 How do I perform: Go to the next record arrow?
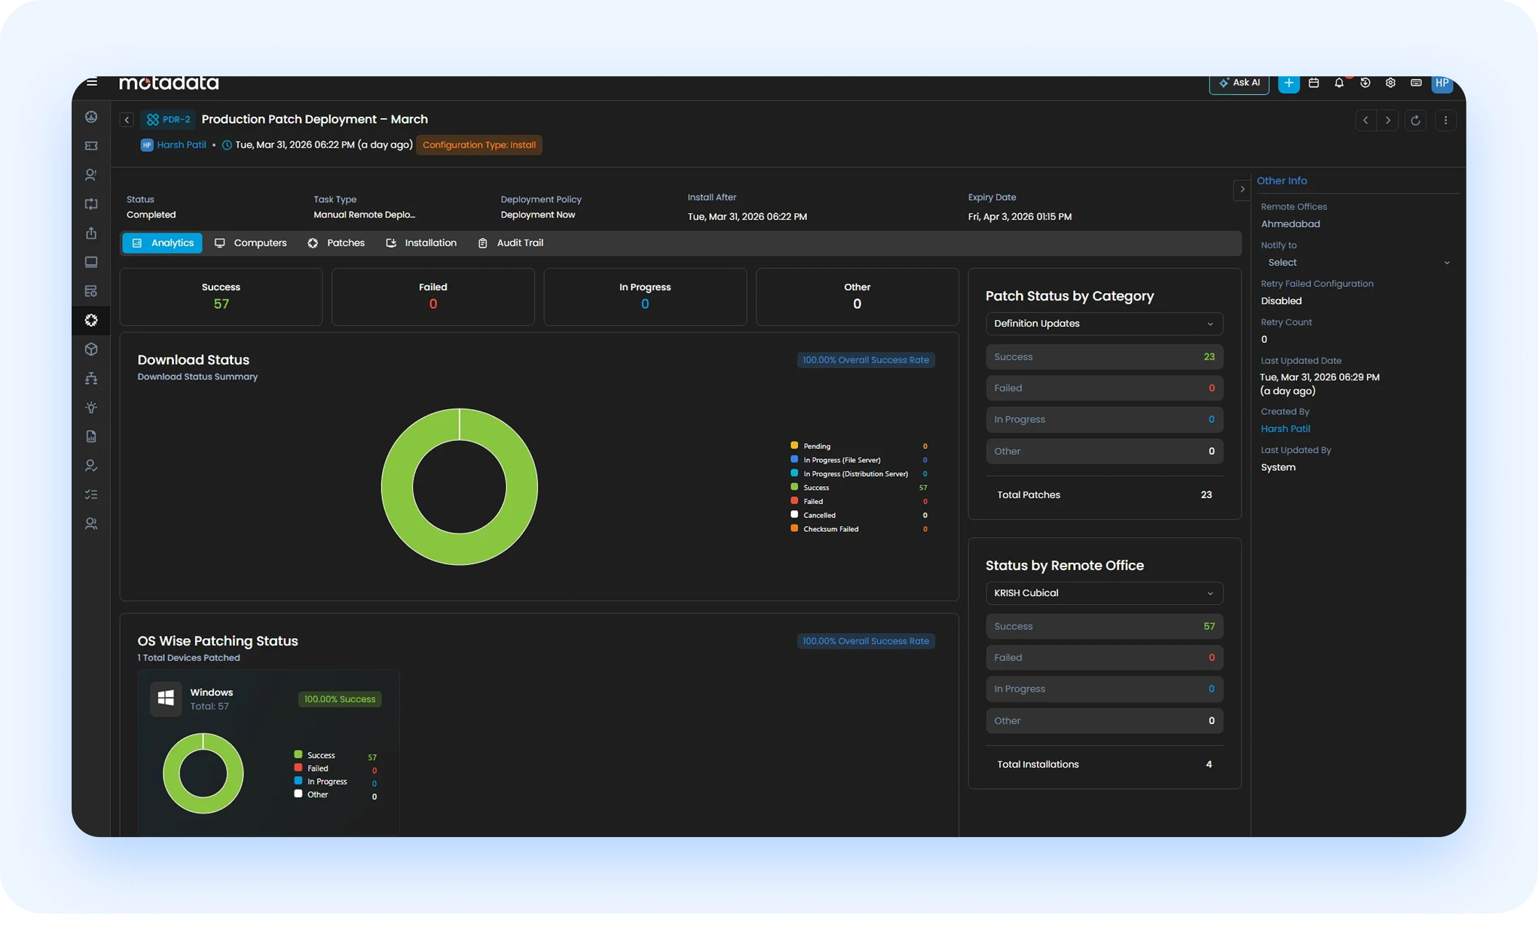(1388, 120)
